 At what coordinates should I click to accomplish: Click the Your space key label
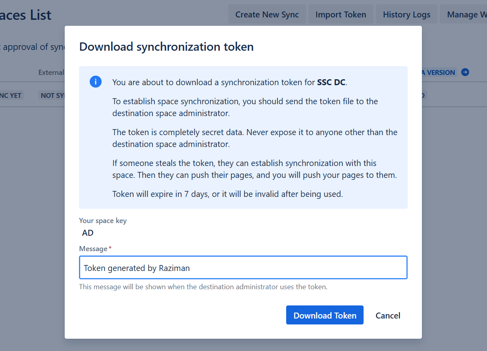point(103,221)
